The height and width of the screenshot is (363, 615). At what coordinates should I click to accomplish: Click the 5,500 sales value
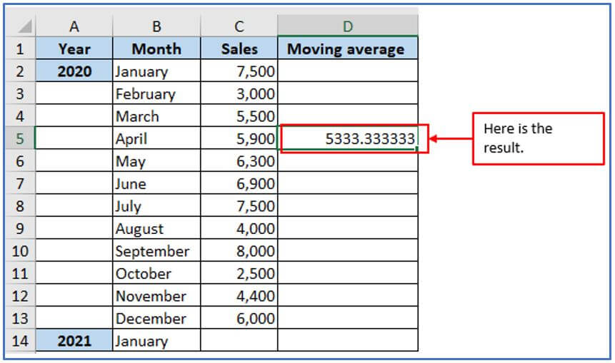239,116
